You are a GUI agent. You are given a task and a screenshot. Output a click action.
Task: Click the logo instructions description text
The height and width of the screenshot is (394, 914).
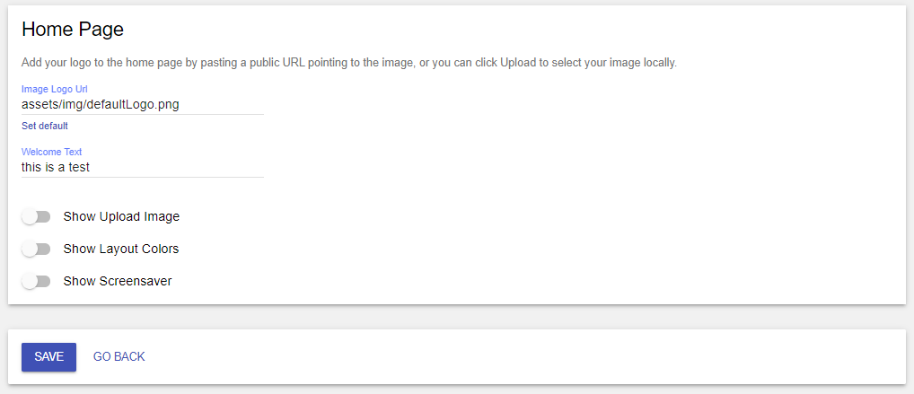(349, 62)
